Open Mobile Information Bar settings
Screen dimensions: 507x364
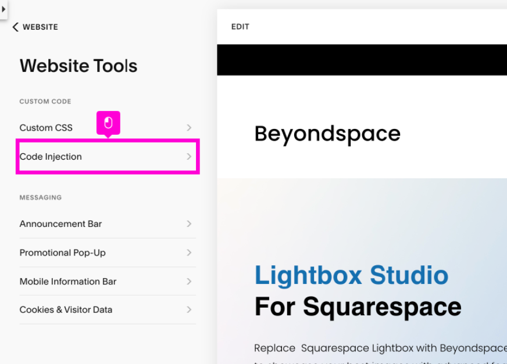[x=68, y=282]
